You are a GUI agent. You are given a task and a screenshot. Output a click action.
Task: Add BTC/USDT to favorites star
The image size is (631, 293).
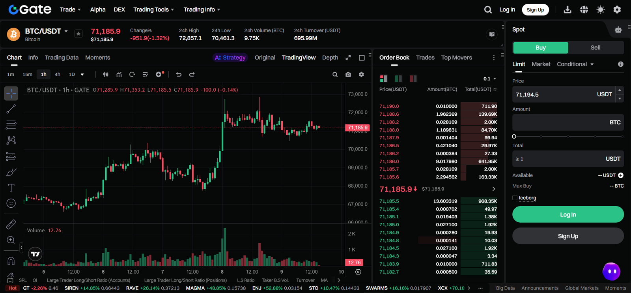78,34
